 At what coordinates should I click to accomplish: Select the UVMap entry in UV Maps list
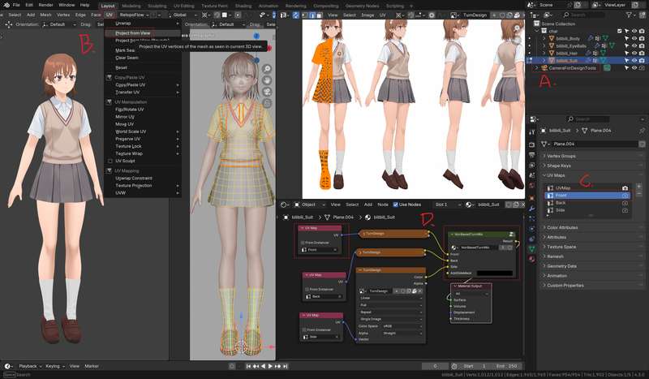click(587, 188)
